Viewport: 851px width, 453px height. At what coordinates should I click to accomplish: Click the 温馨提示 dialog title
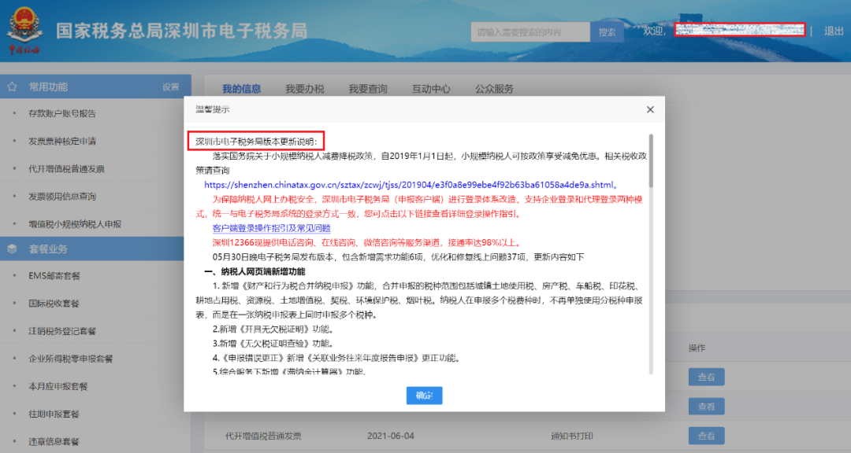(213, 109)
